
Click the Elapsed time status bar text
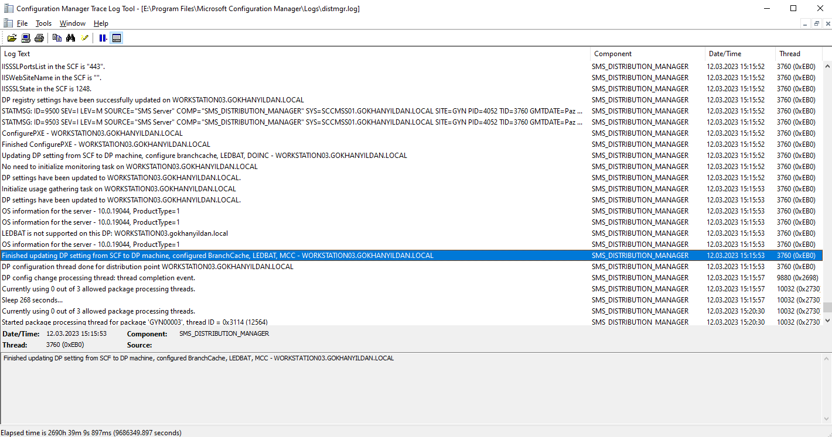[91, 433]
